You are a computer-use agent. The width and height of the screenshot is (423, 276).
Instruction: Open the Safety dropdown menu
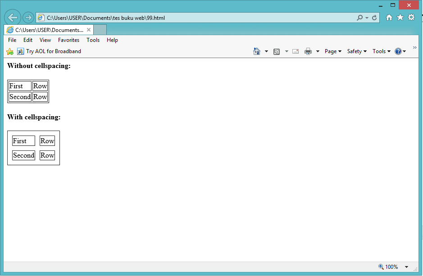click(356, 51)
